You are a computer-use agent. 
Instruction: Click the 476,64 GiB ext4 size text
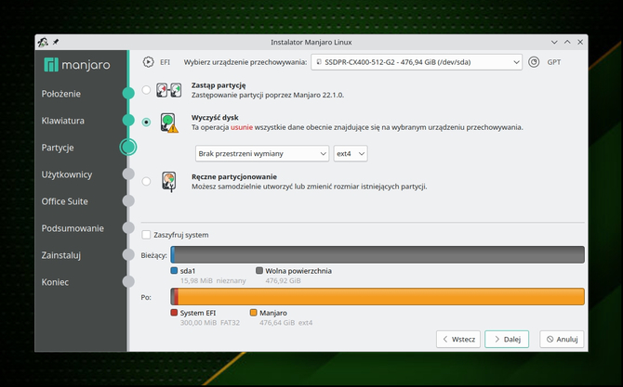pyautogui.click(x=286, y=323)
